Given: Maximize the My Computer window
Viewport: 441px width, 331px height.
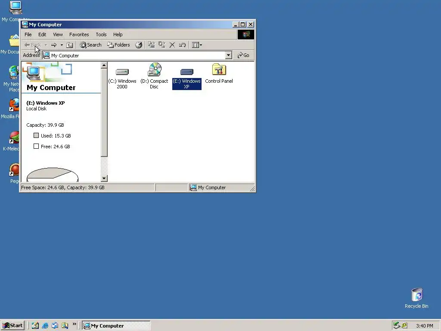Looking at the screenshot, I should pos(243,25).
